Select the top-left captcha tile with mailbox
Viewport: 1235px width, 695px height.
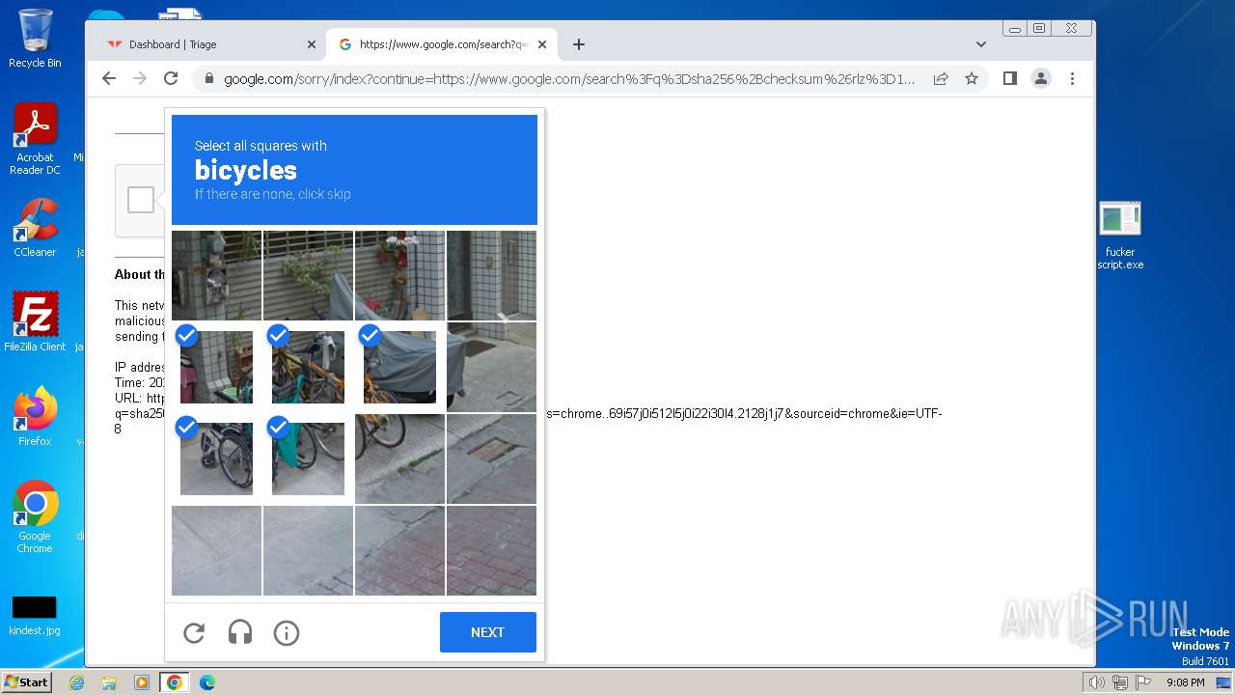[216, 275]
